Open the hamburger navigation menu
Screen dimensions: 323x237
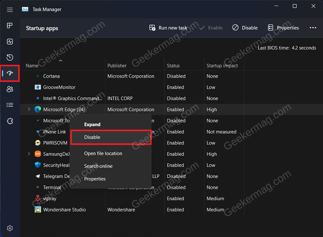[x=10, y=10]
